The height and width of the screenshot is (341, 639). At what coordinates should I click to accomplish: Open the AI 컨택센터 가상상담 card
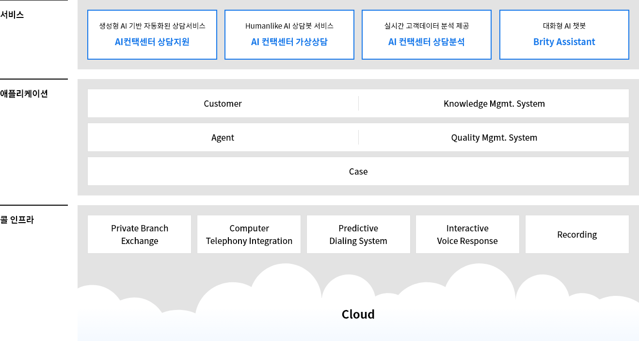click(289, 34)
